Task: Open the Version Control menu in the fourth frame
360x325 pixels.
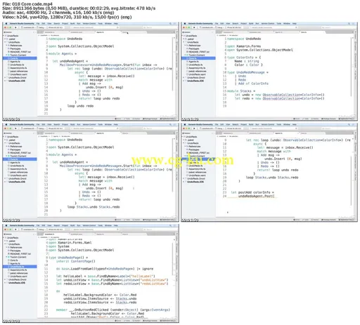Action: 268,124
